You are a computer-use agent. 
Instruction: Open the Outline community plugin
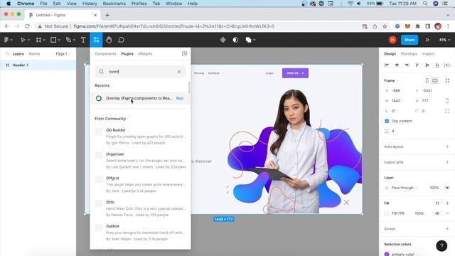(141, 233)
